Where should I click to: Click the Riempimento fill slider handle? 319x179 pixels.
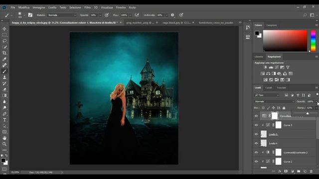(x=308, y=113)
